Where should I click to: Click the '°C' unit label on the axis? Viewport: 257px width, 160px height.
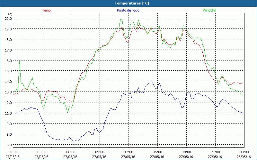10,15
